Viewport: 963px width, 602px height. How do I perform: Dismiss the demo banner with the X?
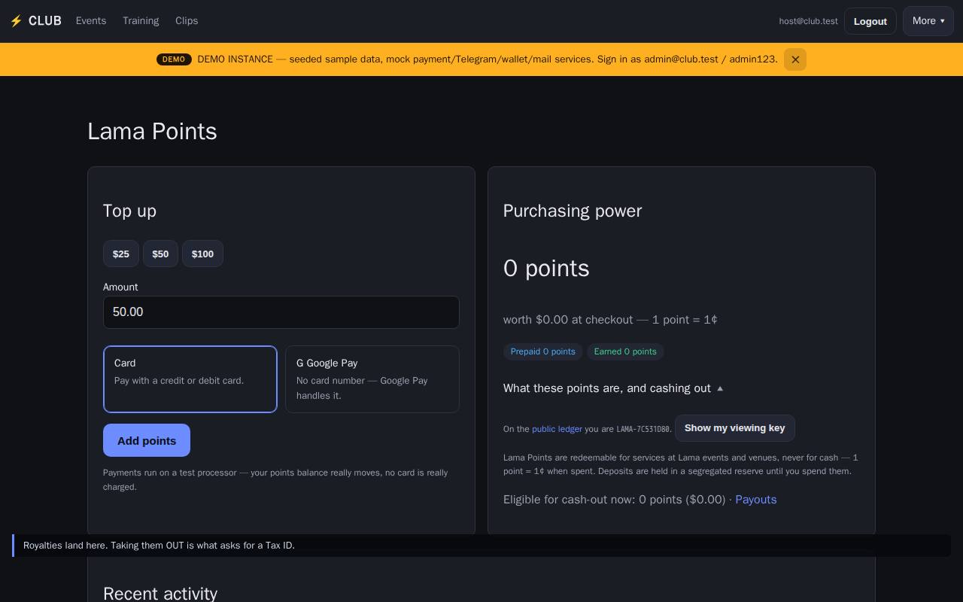795,59
